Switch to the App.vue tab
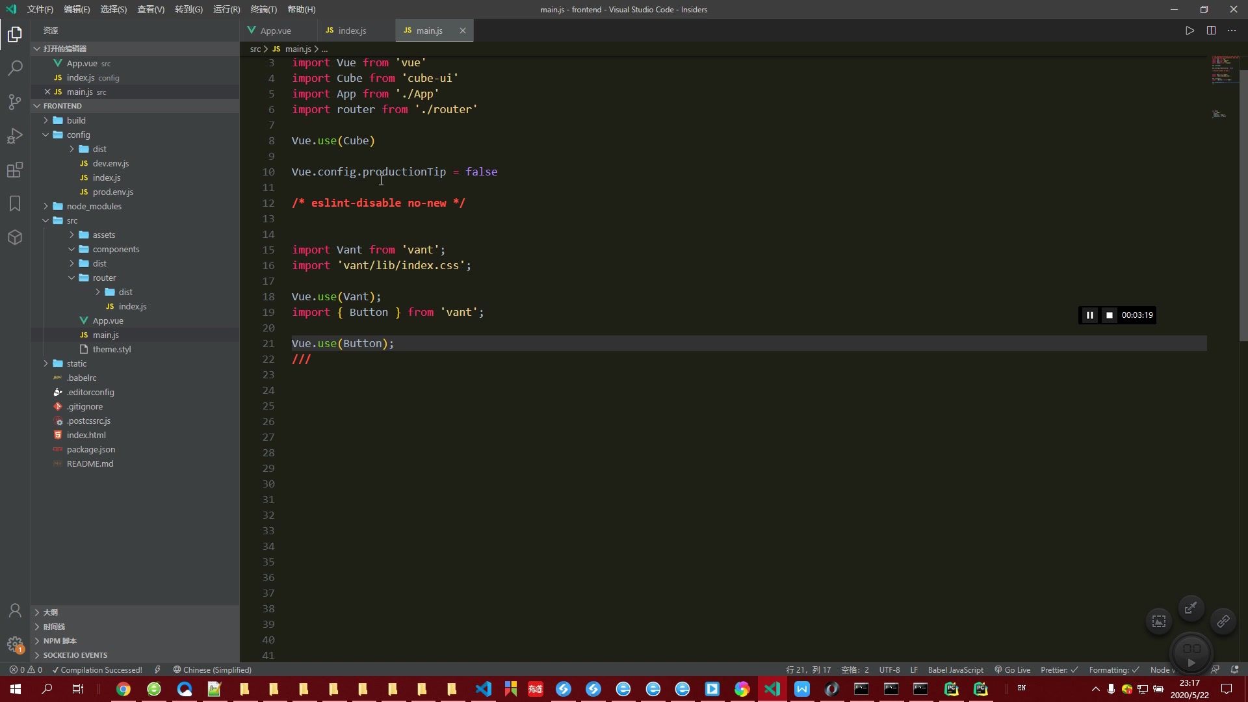 click(276, 31)
